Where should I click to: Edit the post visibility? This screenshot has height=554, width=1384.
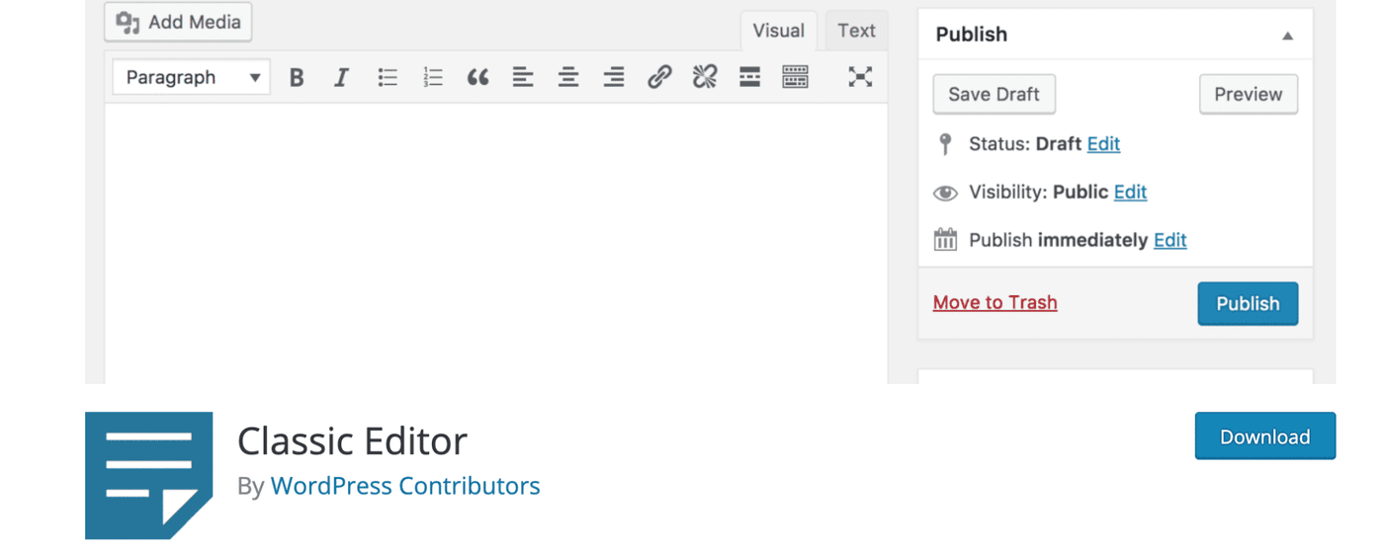(x=1130, y=192)
